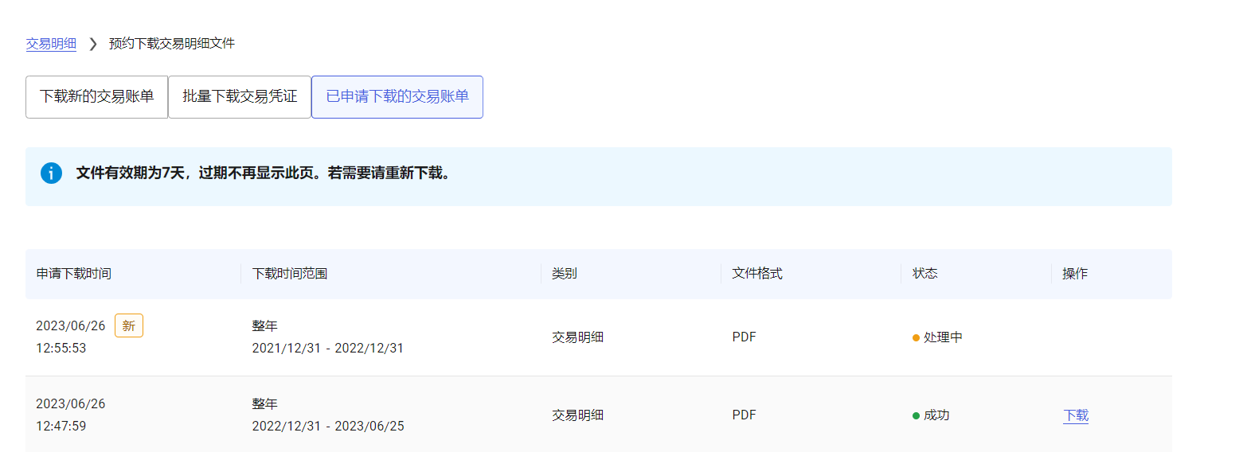This screenshot has width=1247, height=452.
Task: Click the 下载时间范围 column header
Action: tap(289, 274)
